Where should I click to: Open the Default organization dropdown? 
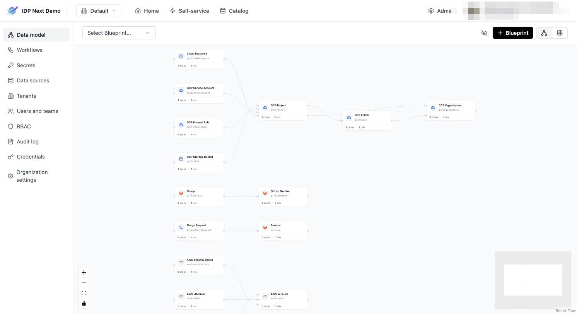99,11
